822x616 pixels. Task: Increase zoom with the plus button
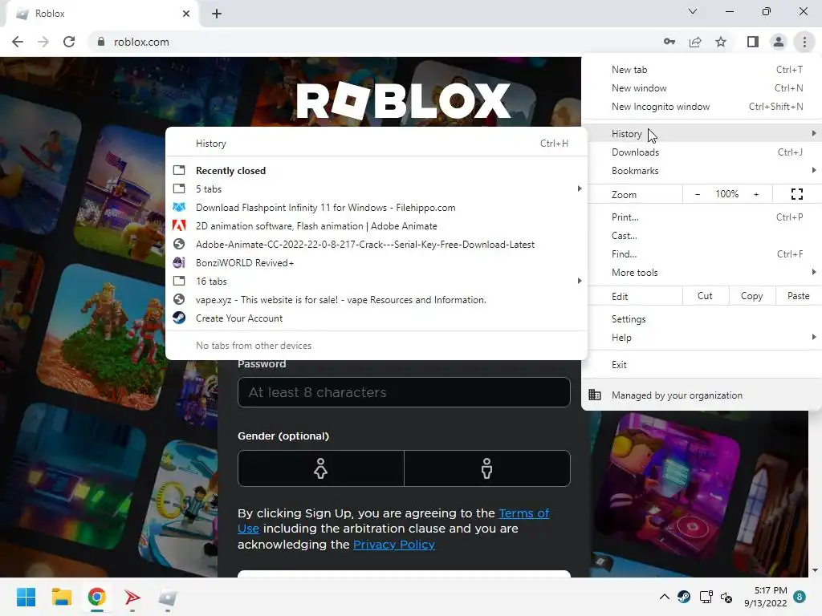756,194
